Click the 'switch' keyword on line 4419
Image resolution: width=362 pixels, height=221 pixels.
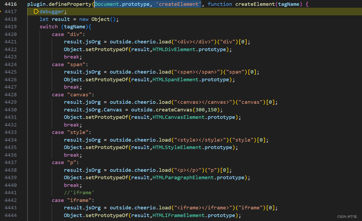tap(49, 27)
